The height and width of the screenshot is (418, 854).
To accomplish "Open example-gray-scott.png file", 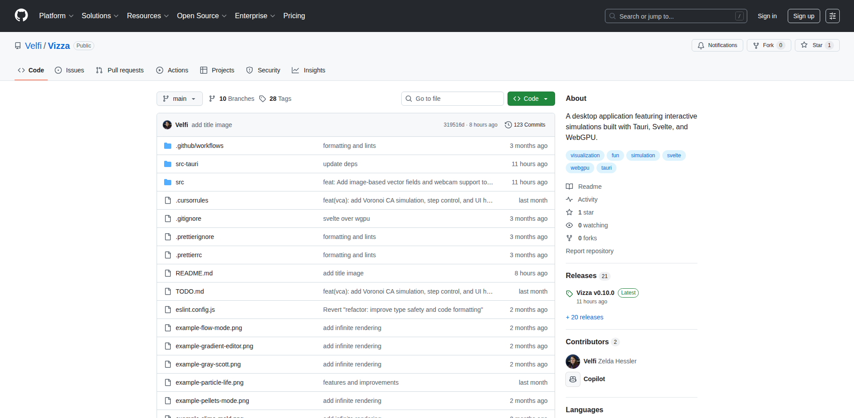I will pyautogui.click(x=208, y=364).
